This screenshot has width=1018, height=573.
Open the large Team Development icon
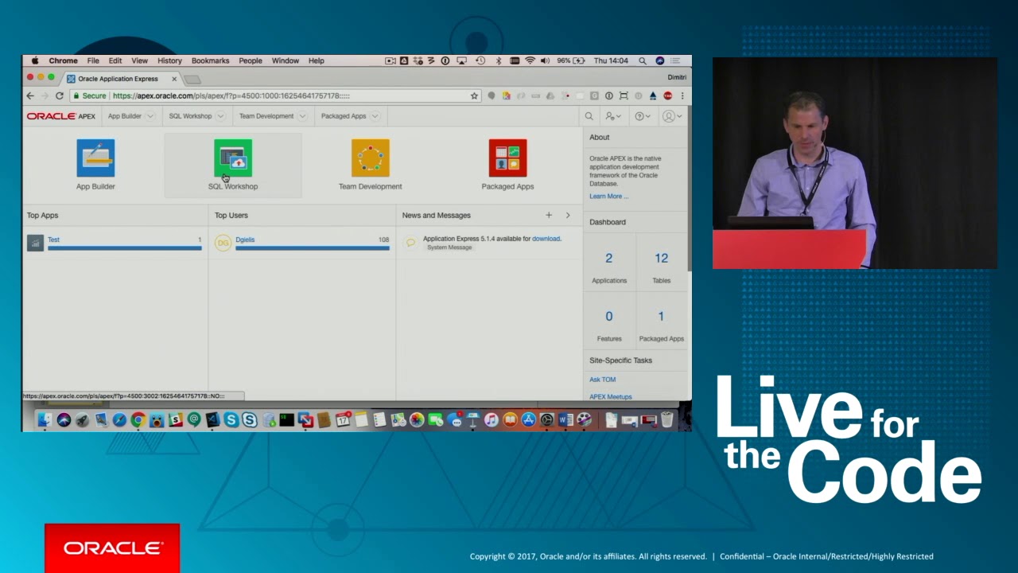(x=371, y=158)
